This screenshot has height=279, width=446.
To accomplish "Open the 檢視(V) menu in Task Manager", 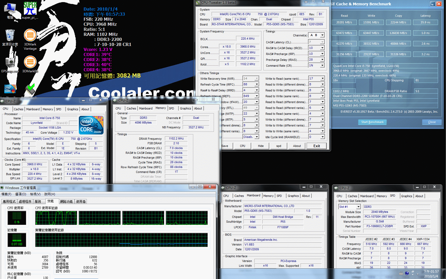I will pos(35,194).
